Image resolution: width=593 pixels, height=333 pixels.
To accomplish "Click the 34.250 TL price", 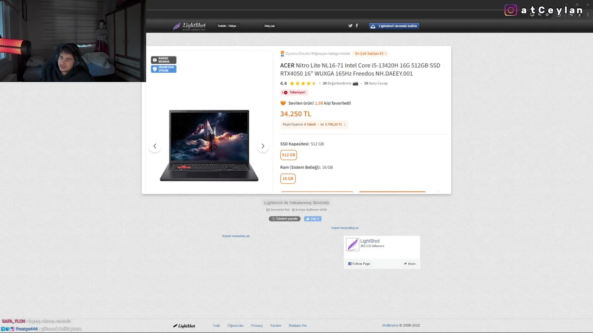I will (296, 114).
